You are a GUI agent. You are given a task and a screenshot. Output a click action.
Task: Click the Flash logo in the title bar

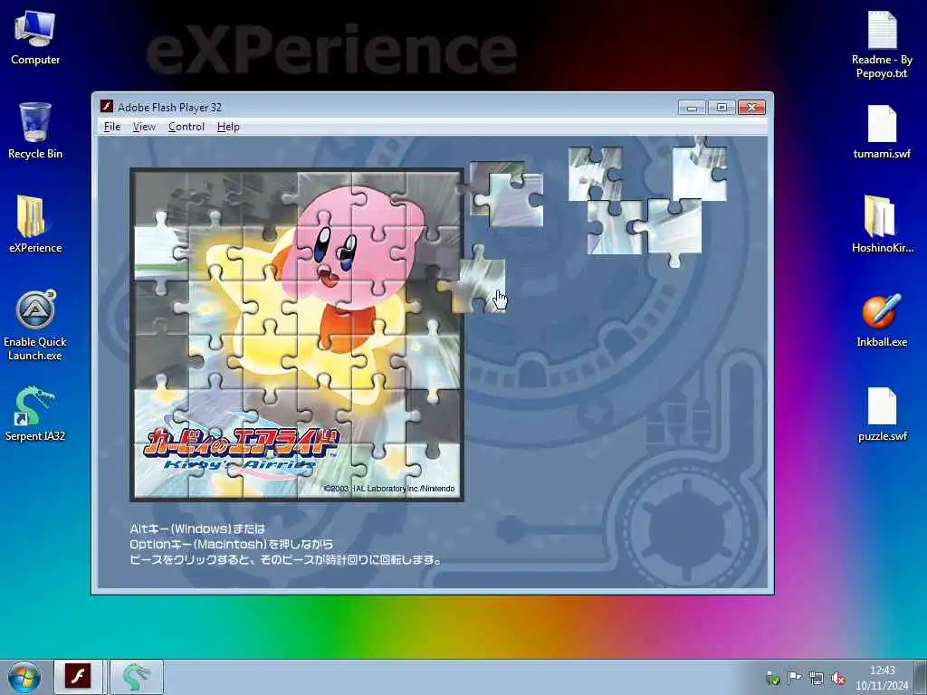pos(107,107)
